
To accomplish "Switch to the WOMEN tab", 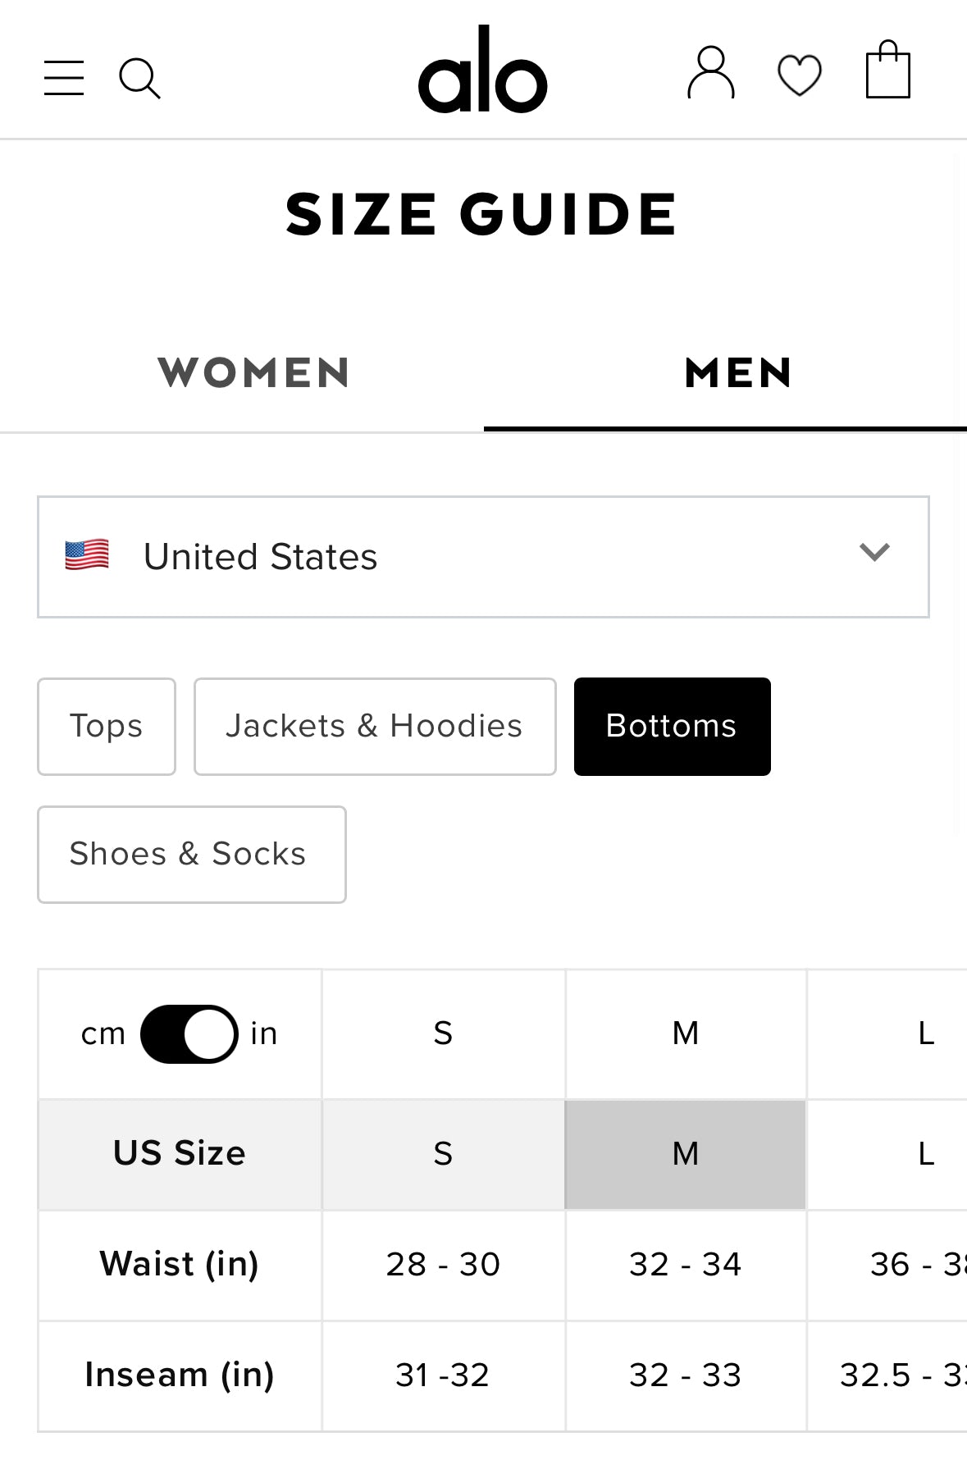I will tap(253, 373).
